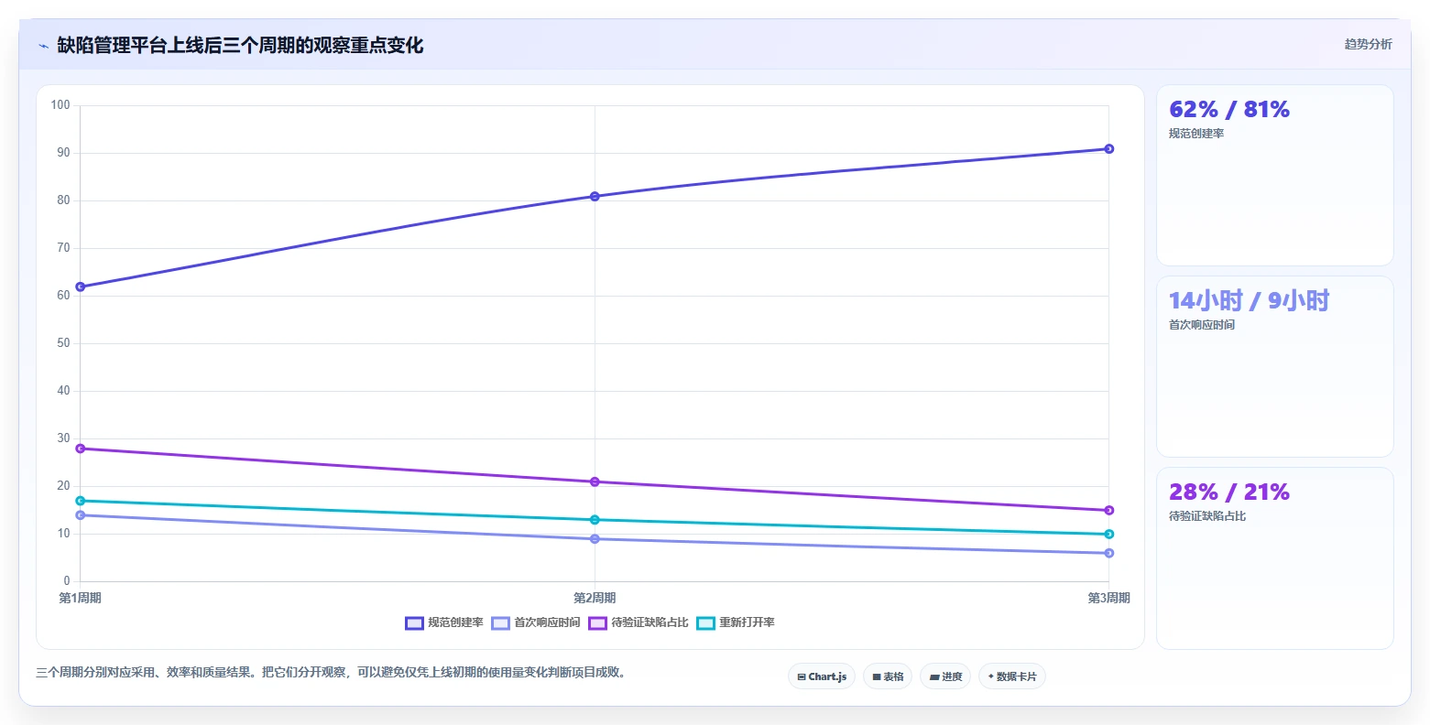1430x725 pixels.
Task: Click 首次响应时间 data point at 第3周期 (6)
Action: click(x=1108, y=553)
